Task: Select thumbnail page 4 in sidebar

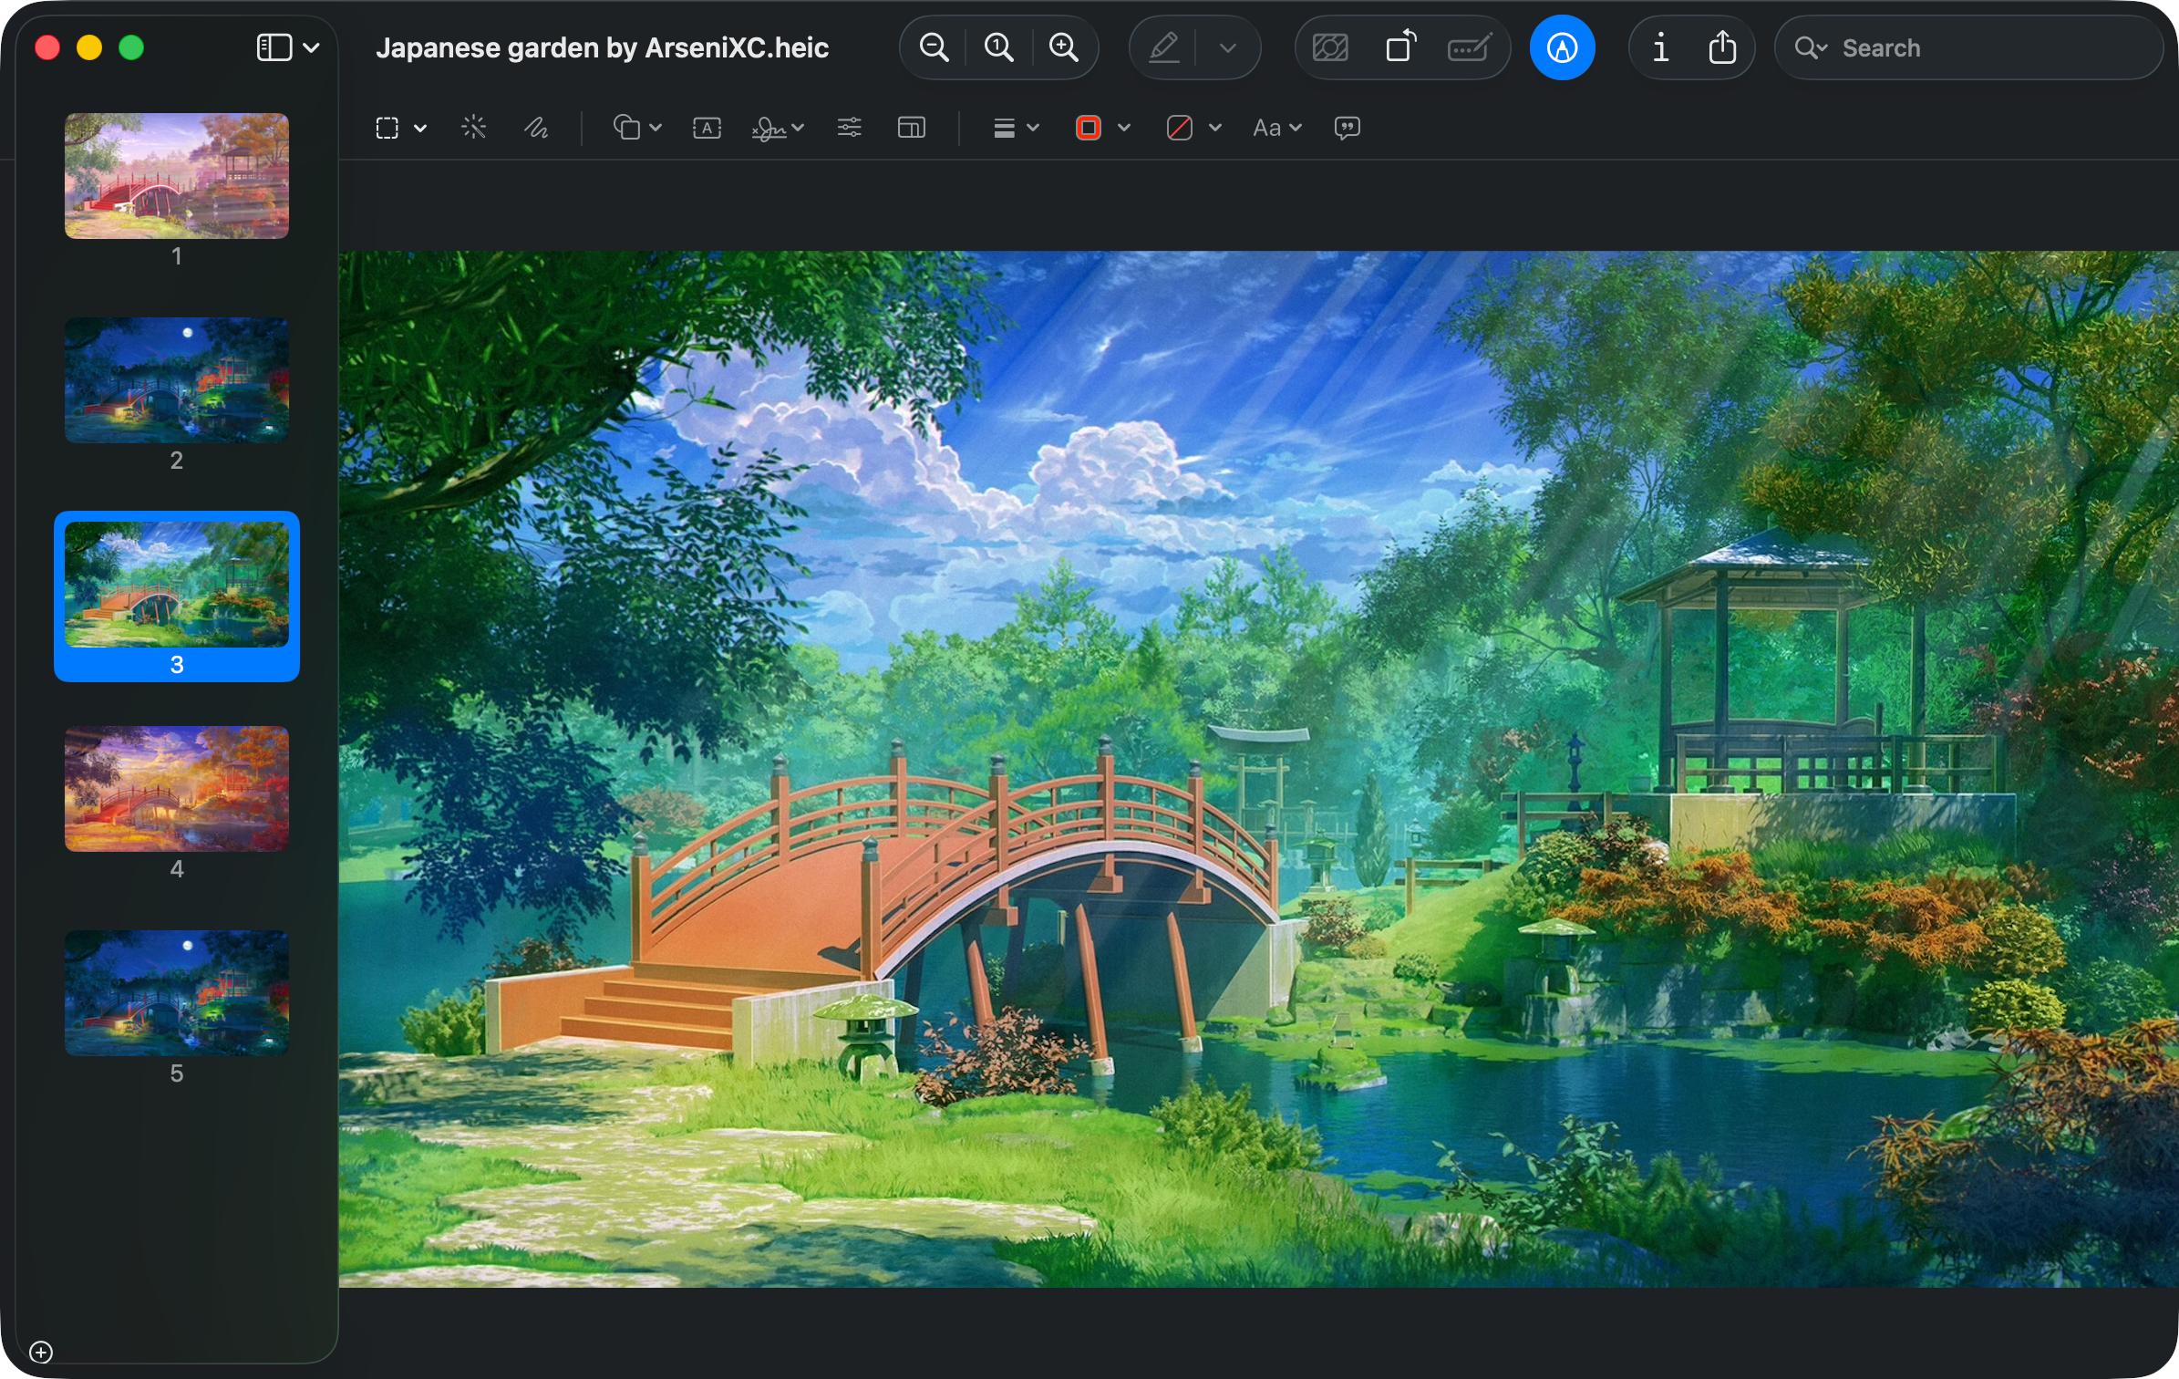Action: point(177,789)
